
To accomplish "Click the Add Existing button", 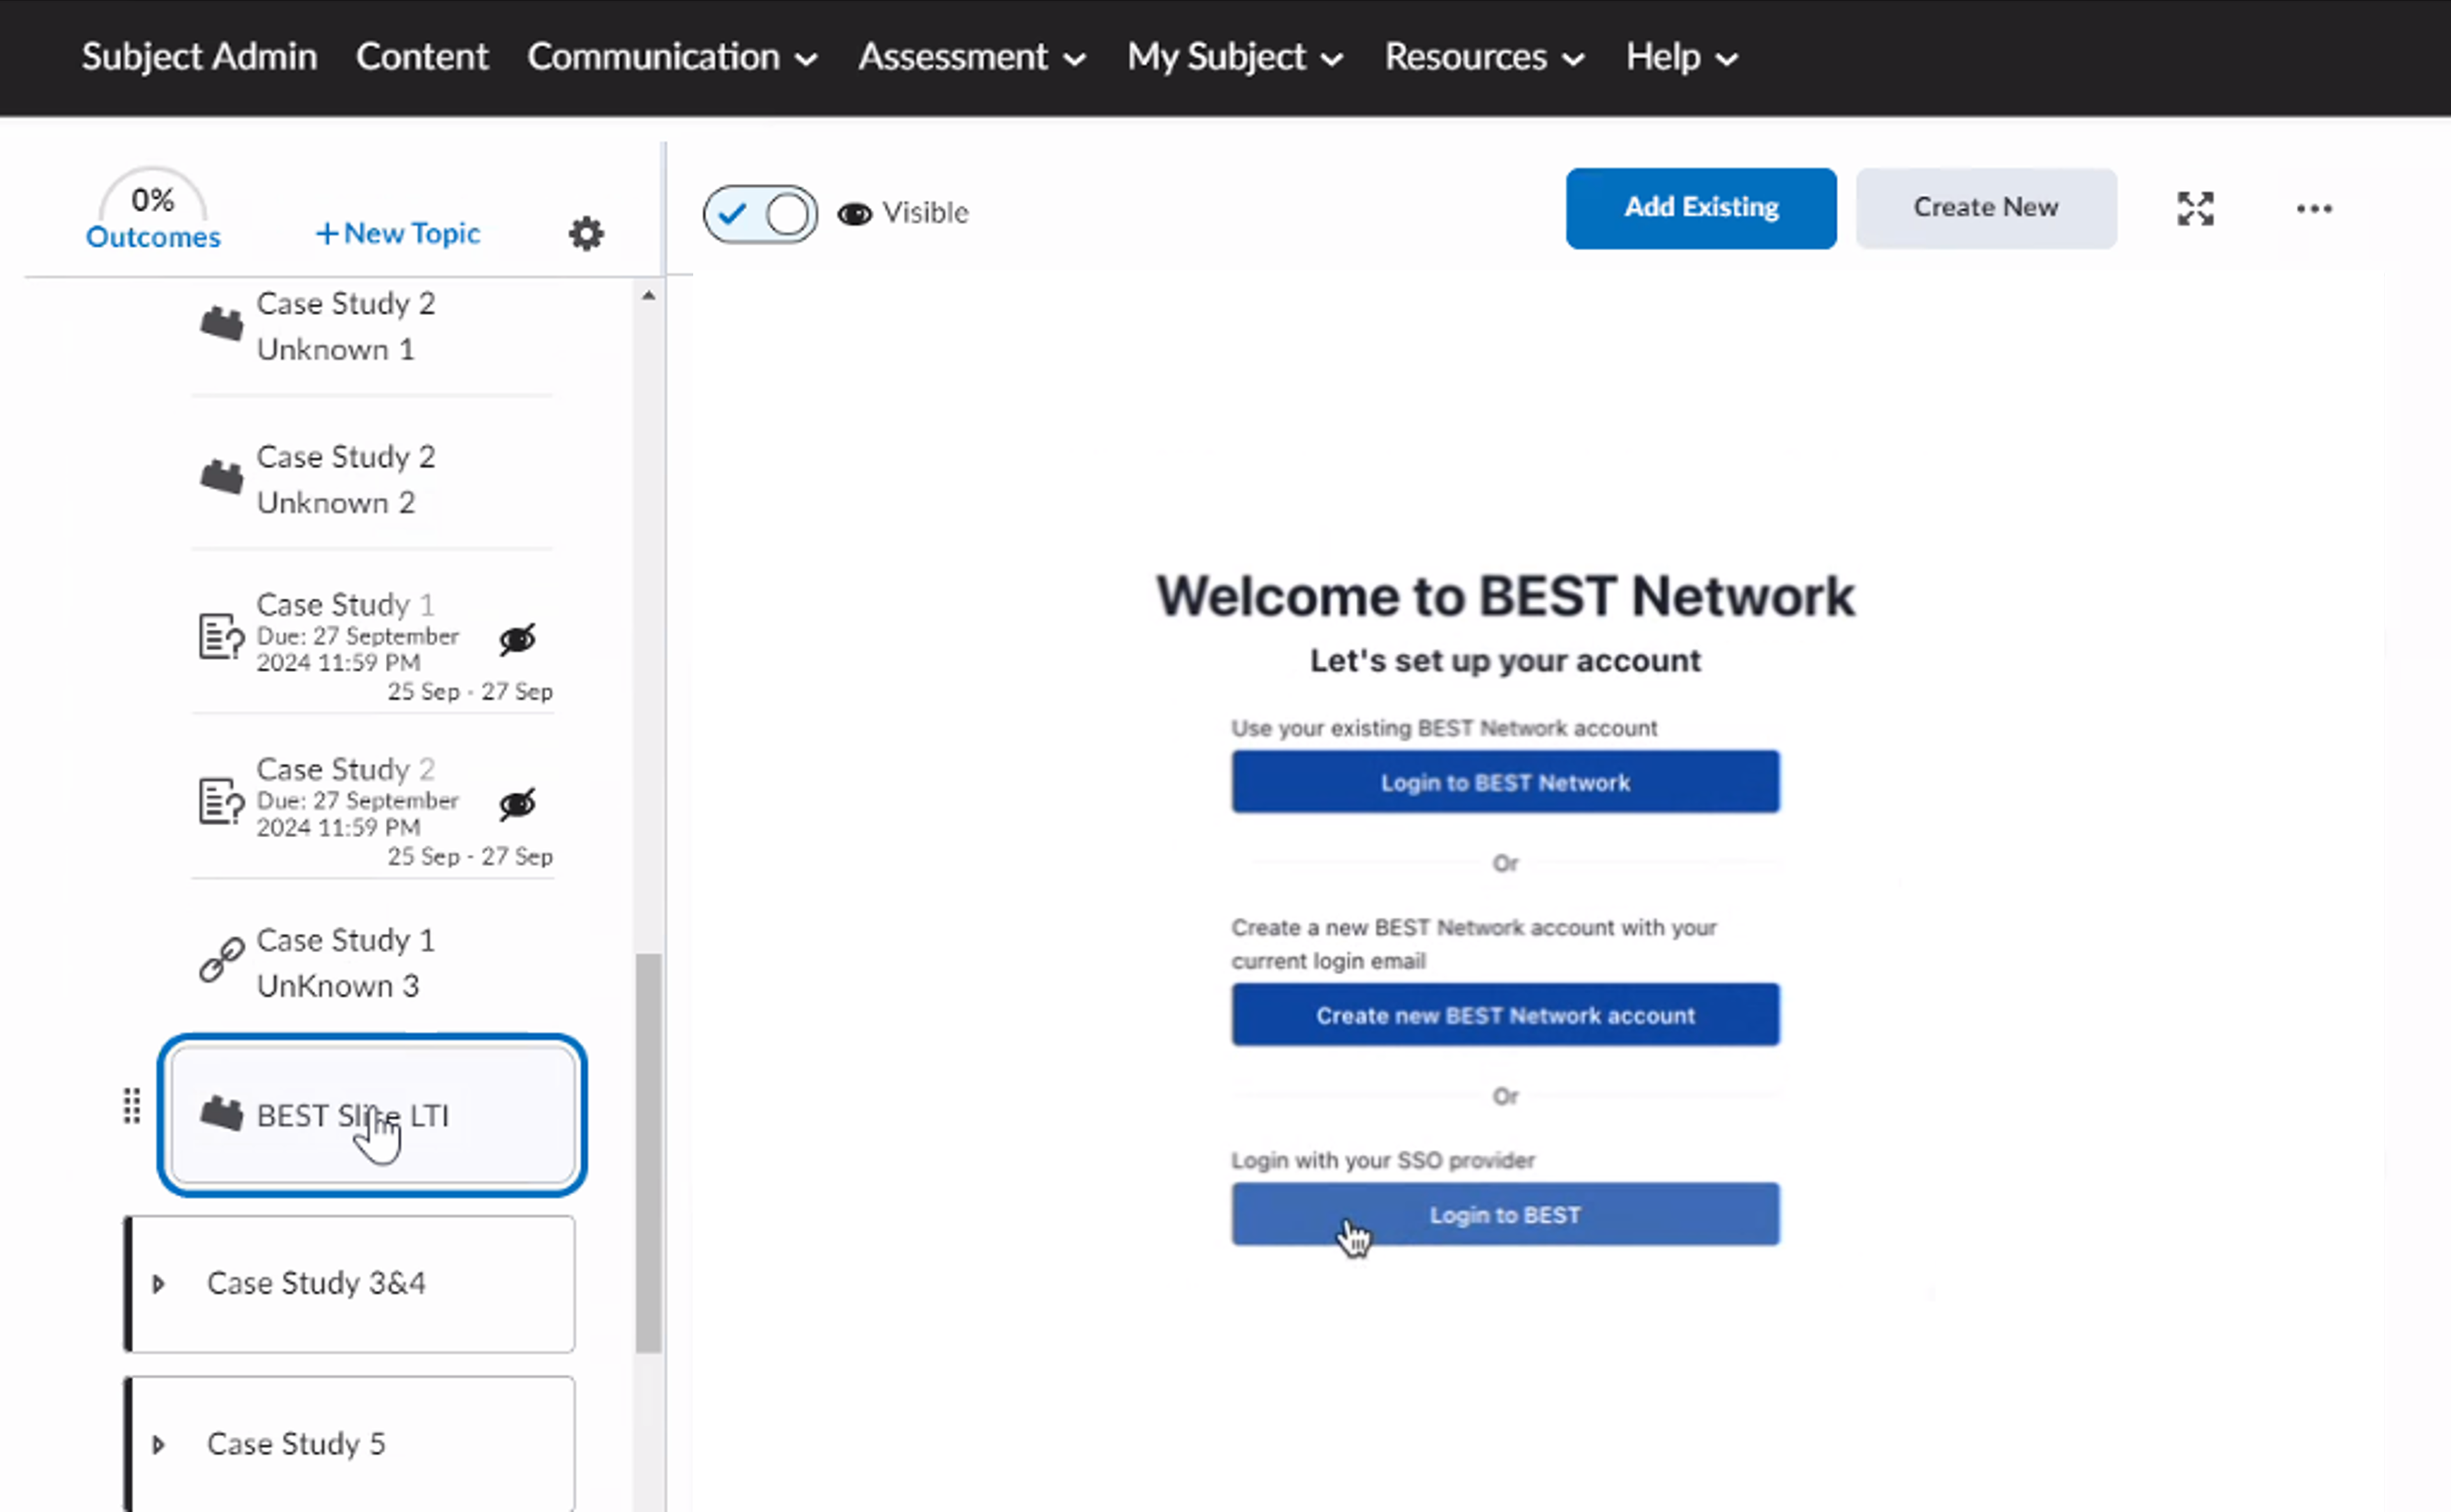I will pos(1700,208).
